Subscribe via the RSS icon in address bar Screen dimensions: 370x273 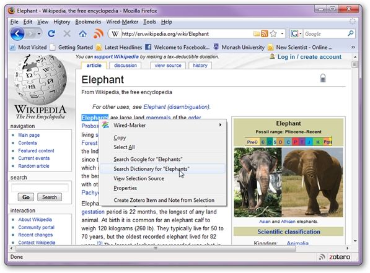pyautogui.click(x=265, y=33)
